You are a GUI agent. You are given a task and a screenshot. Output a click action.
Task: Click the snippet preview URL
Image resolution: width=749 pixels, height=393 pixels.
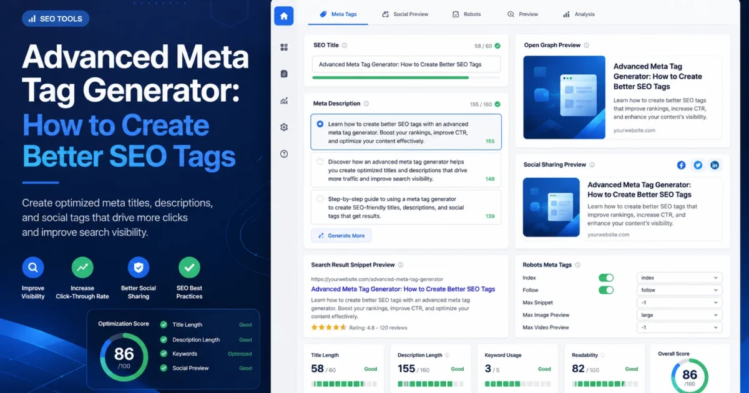[377, 279]
